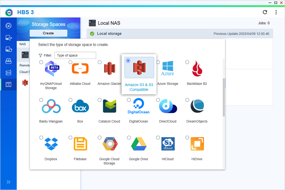Click the Create storage space button

48,33
